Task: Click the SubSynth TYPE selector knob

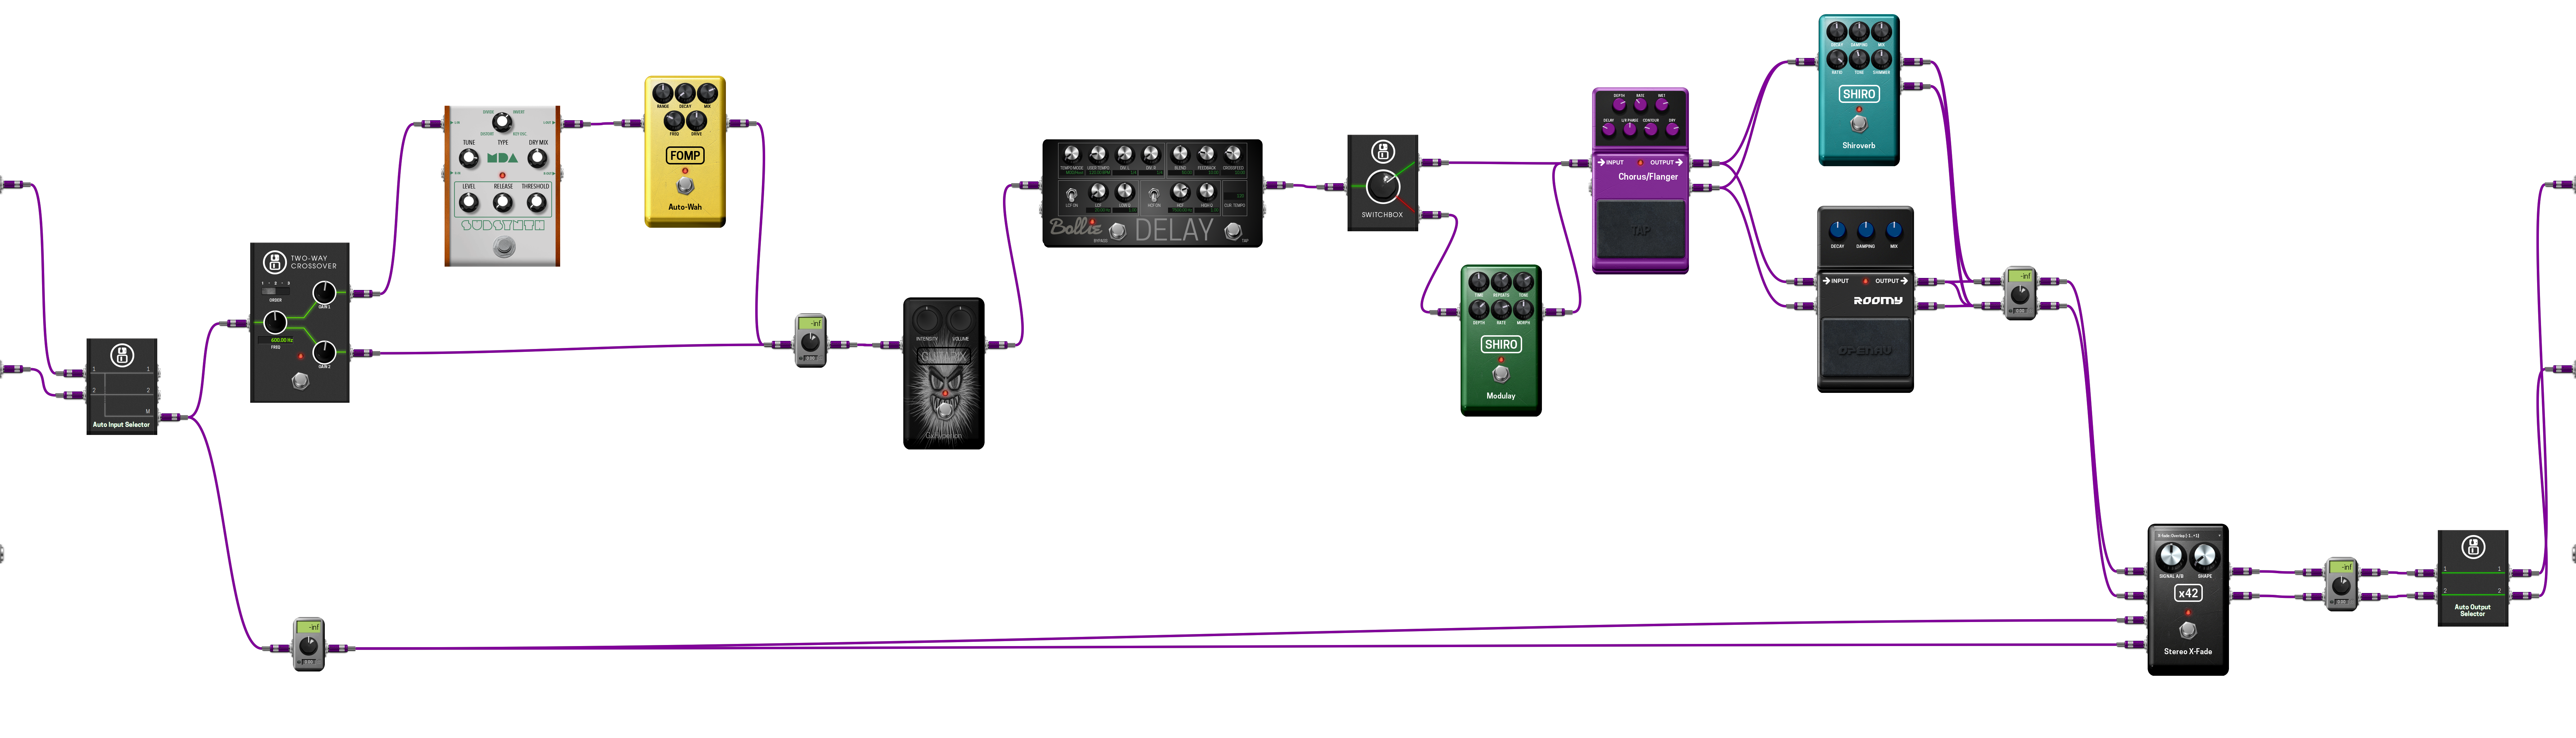Action: (x=502, y=122)
